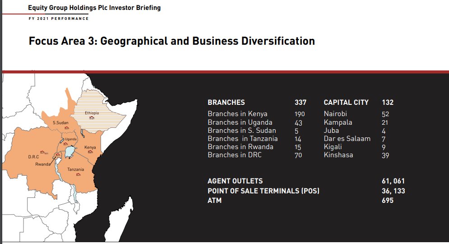
Task: Click the POS value 36, 133
Action: coord(393,191)
